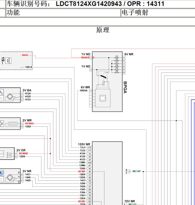
Task: Select the red B04C wire label
Action: click(x=25, y=55)
